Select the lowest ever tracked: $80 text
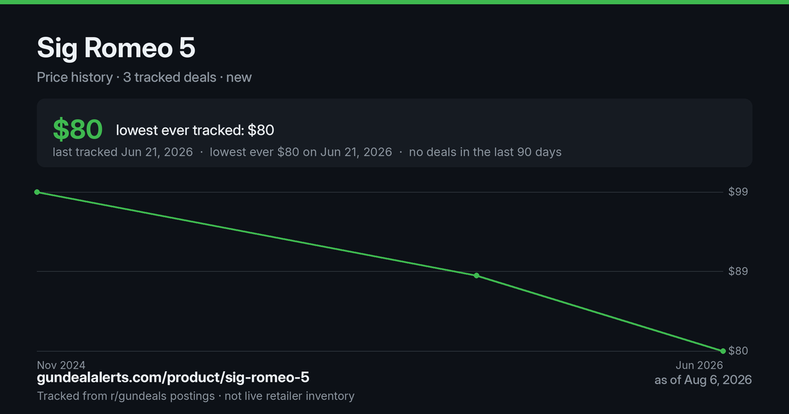 195,130
